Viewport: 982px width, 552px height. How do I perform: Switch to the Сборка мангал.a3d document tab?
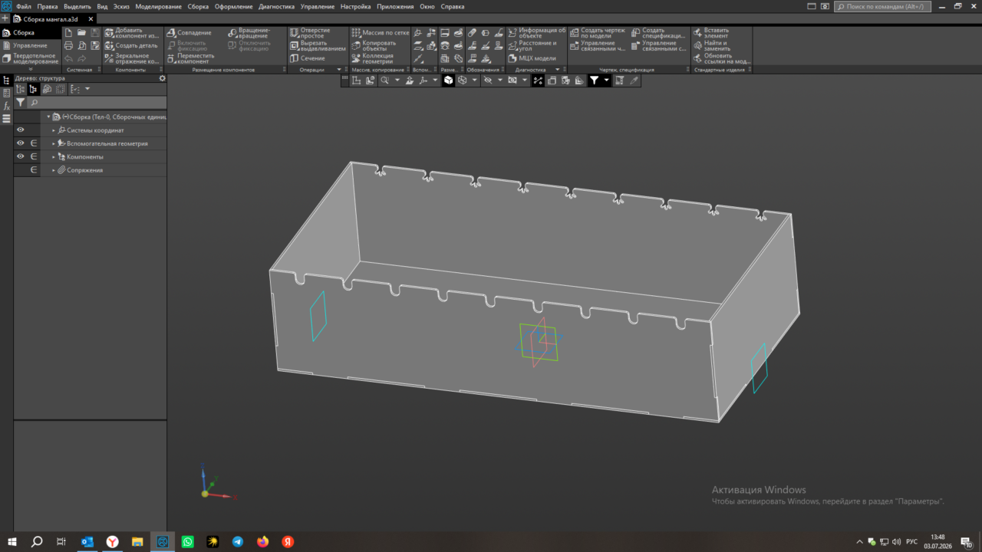pos(52,18)
